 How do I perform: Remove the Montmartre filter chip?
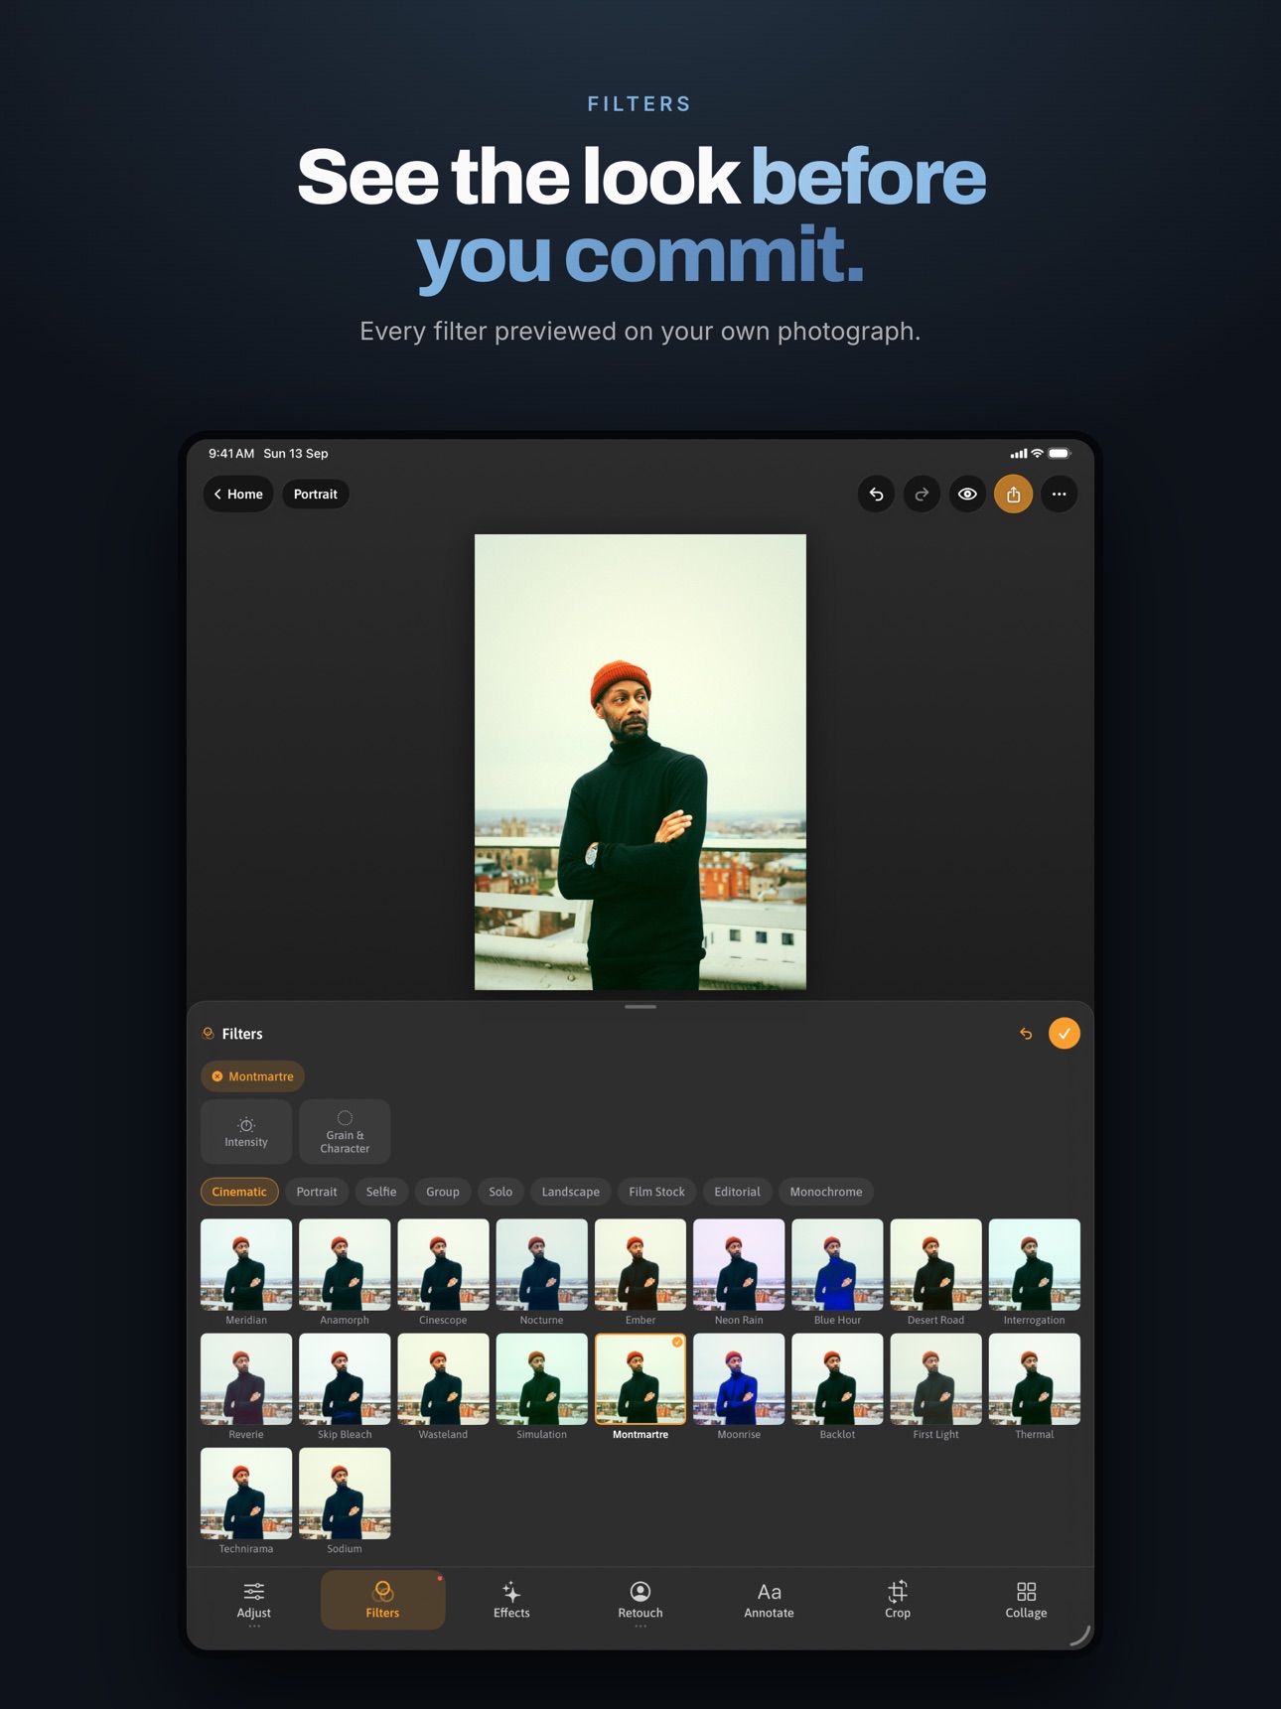click(x=217, y=1076)
